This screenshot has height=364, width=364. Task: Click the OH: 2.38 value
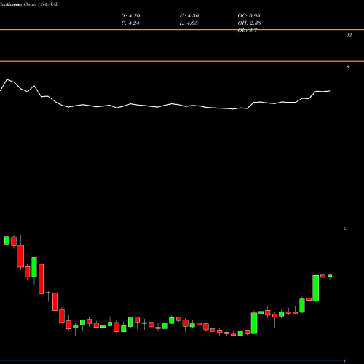(249, 23)
